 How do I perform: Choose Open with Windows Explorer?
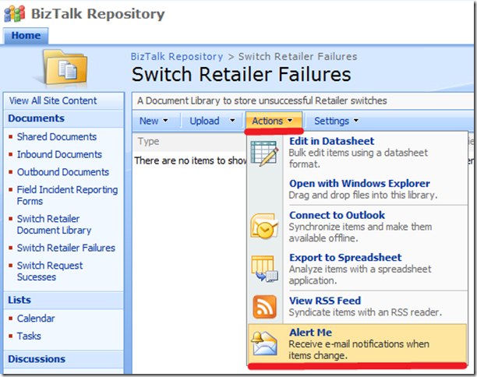pyautogui.click(x=359, y=183)
